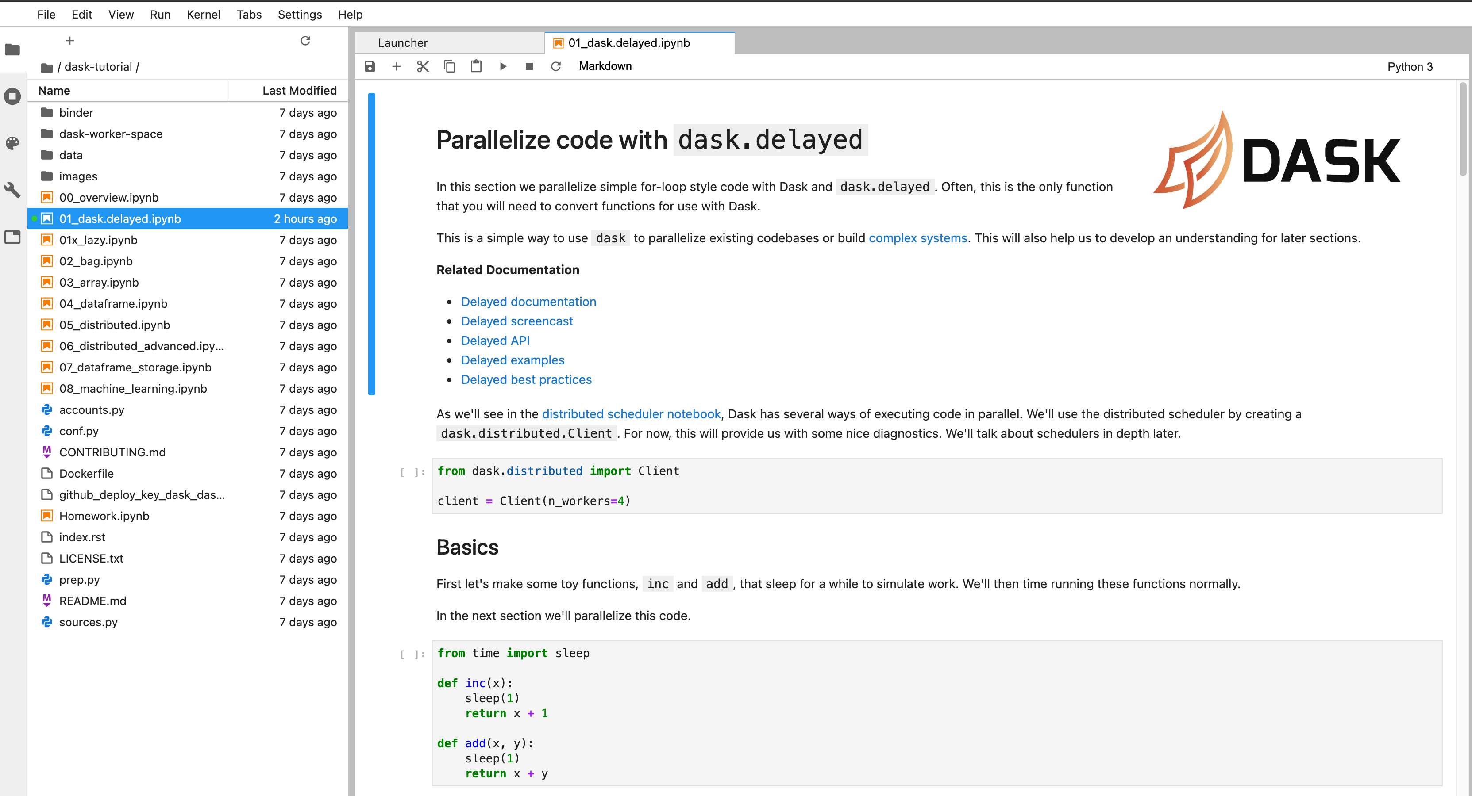Open the Markdown cell type dropdown
This screenshot has width=1472, height=796.
(x=605, y=66)
